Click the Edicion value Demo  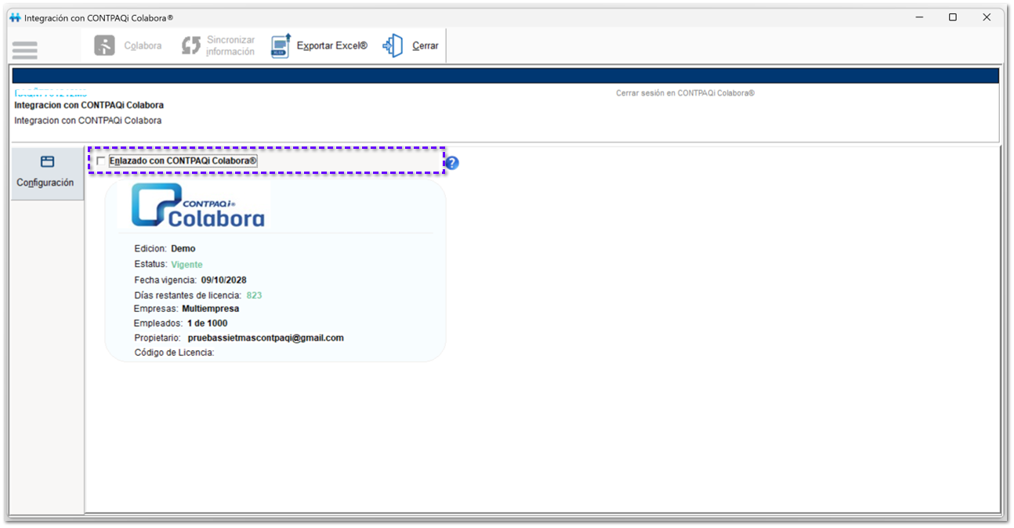click(183, 248)
